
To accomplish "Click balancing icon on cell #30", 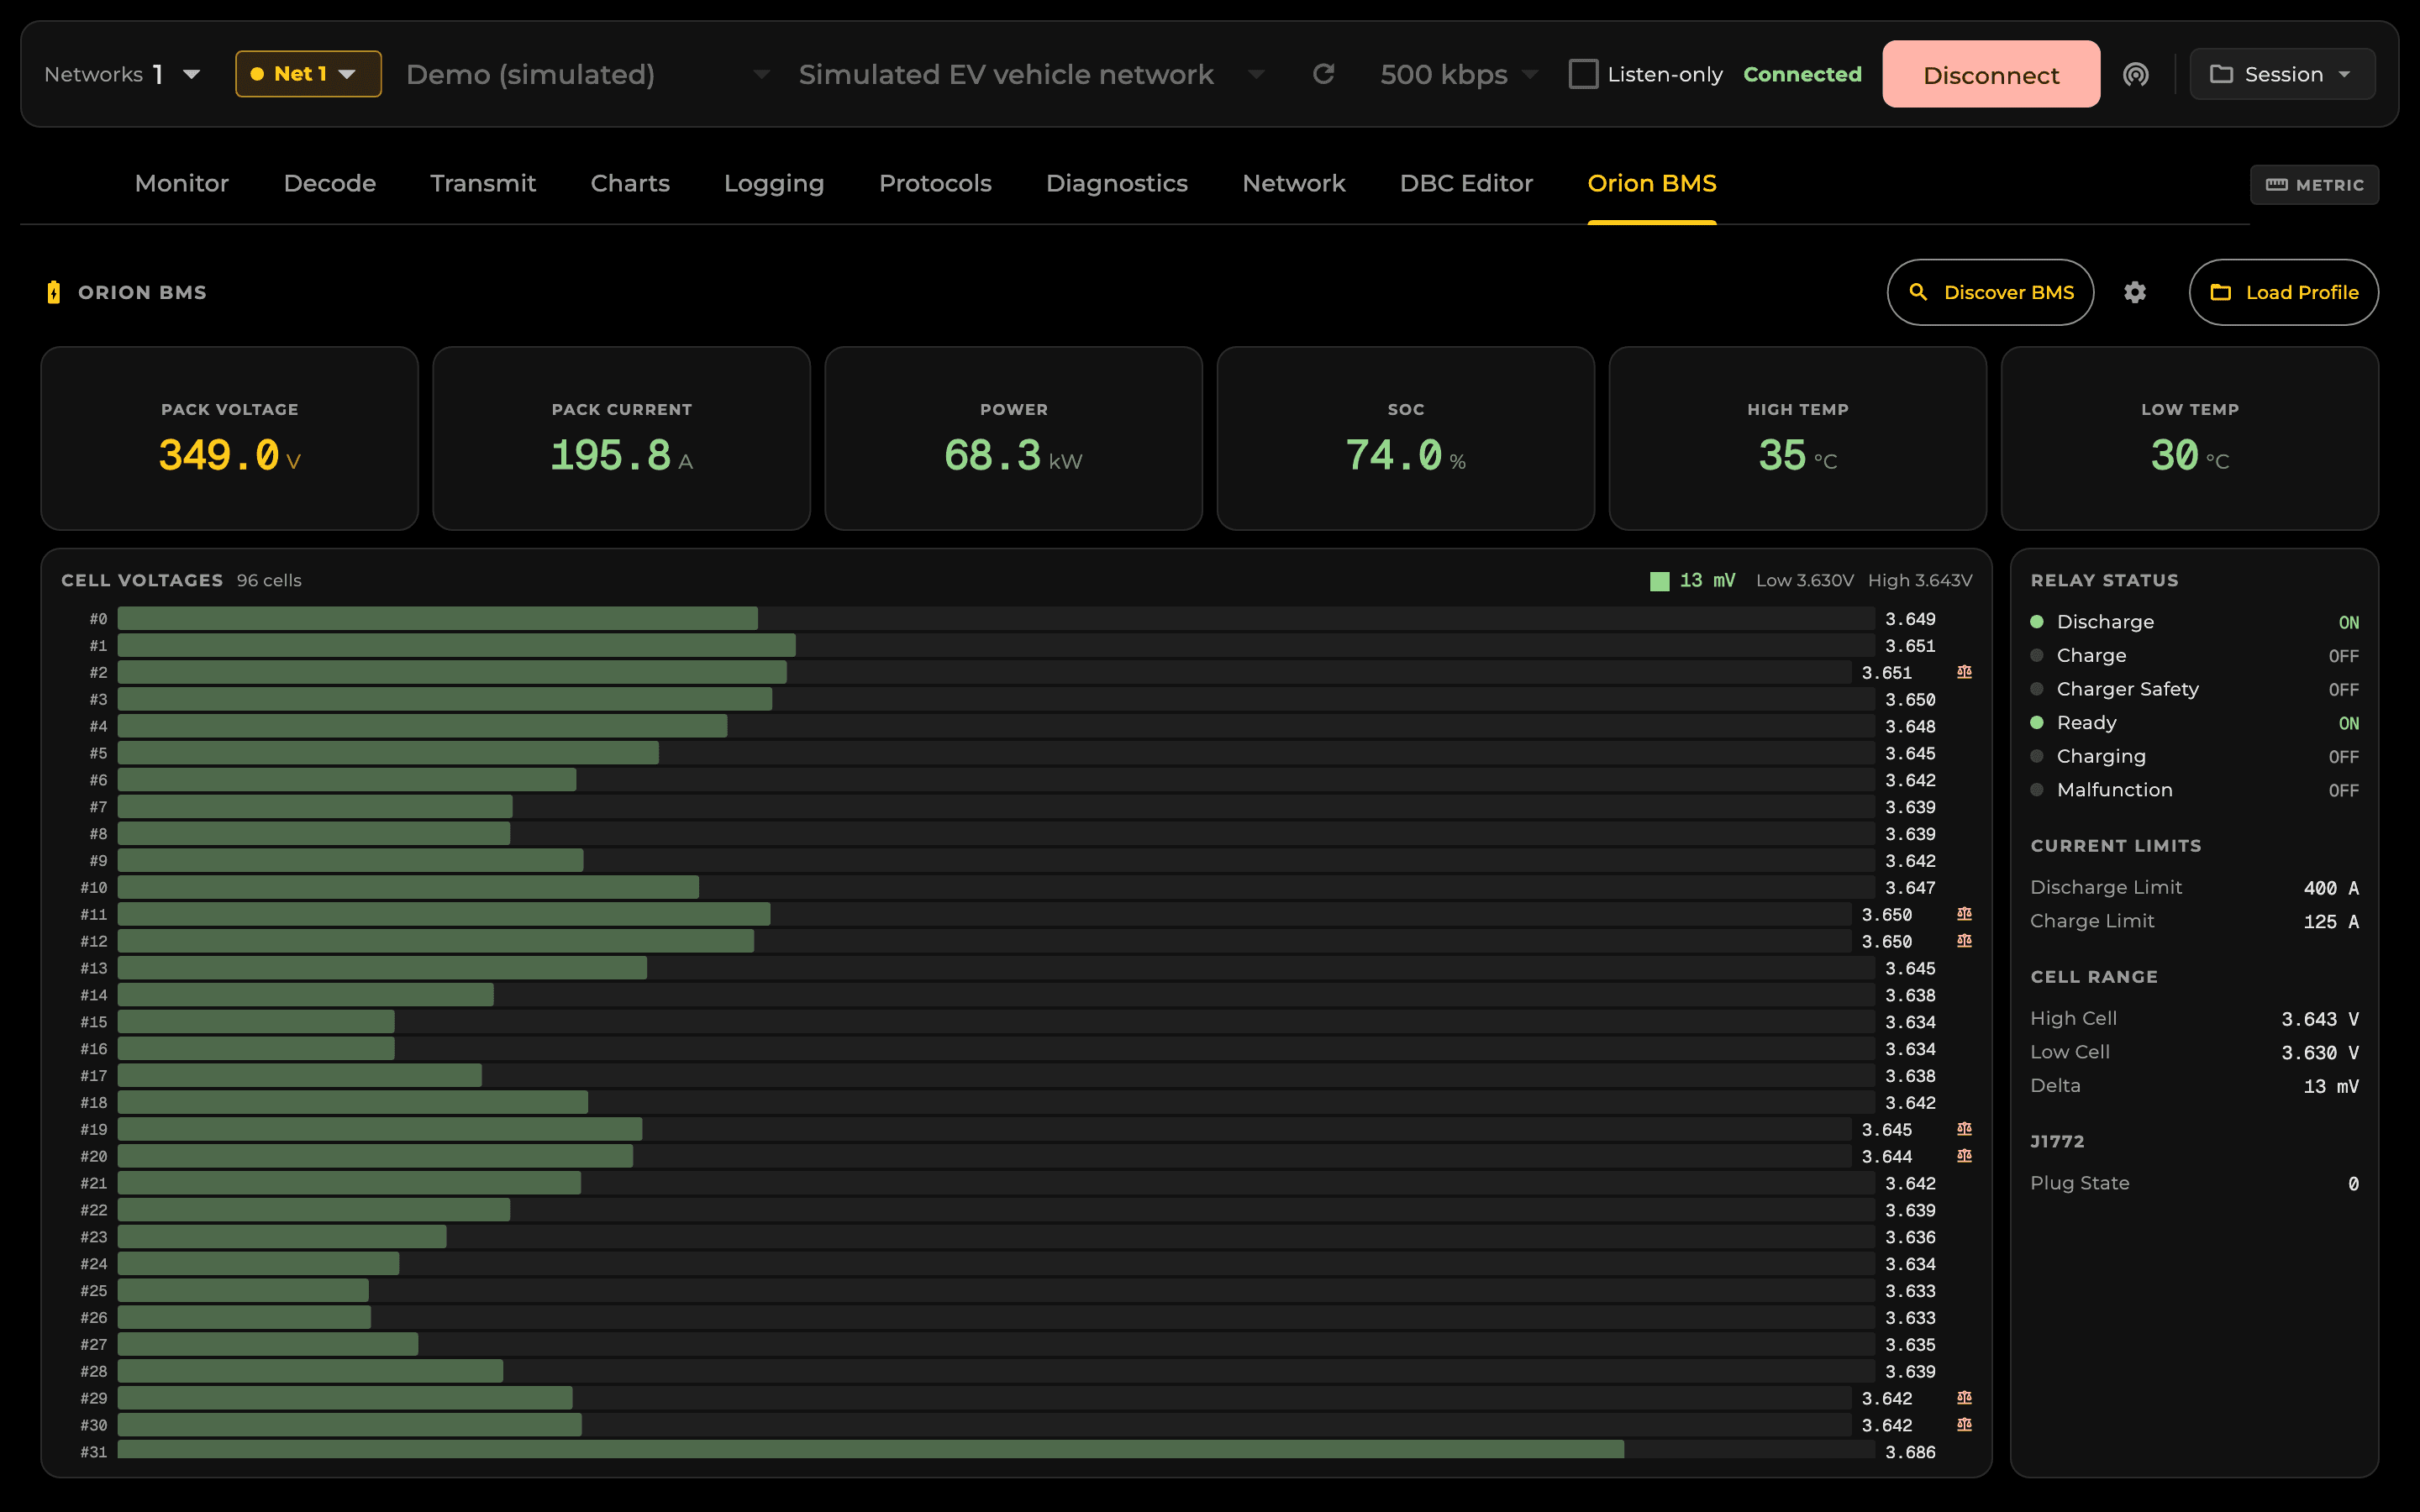I will 1964,1425.
